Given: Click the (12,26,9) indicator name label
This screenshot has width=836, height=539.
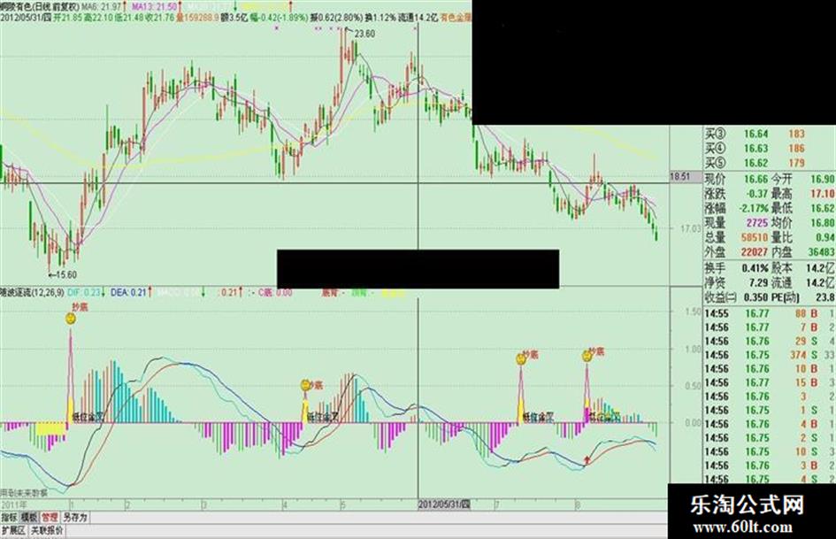Looking at the screenshot, I should [x=33, y=292].
